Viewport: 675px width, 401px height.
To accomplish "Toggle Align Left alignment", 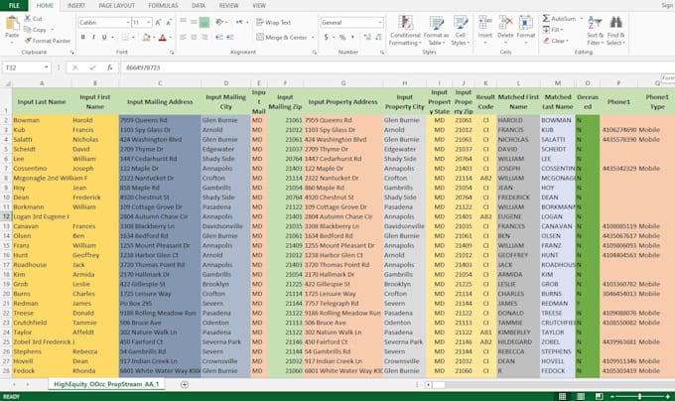I will 183,38.
